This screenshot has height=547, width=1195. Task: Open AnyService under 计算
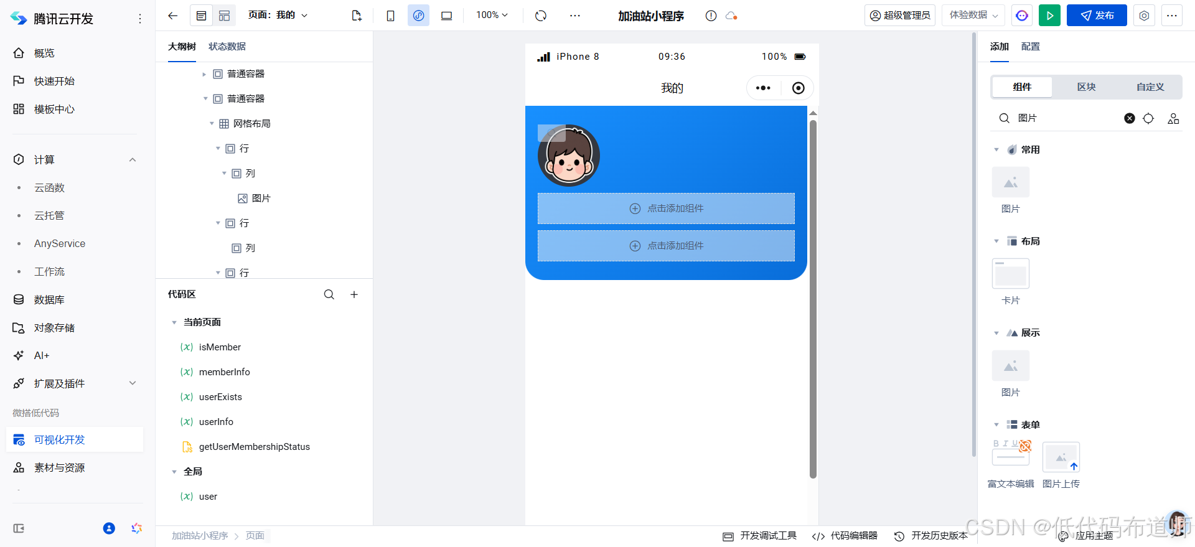tap(60, 244)
